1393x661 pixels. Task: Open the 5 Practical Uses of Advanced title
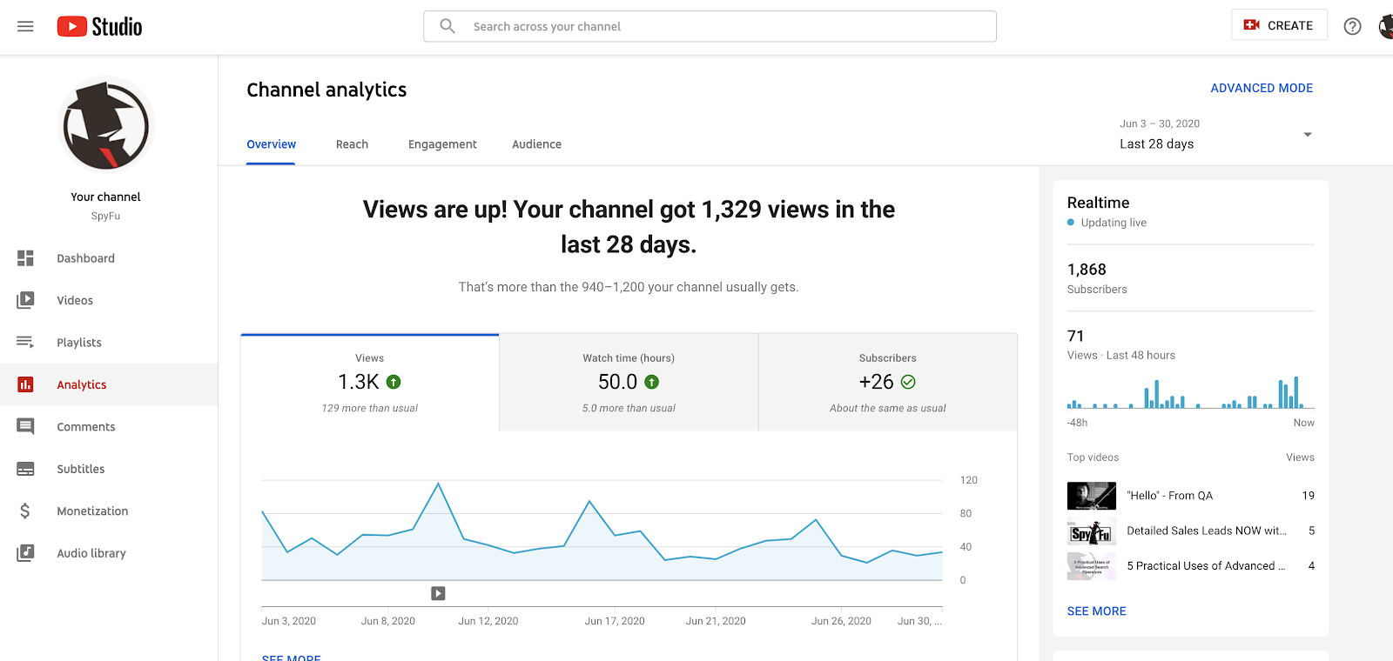[x=1206, y=566]
